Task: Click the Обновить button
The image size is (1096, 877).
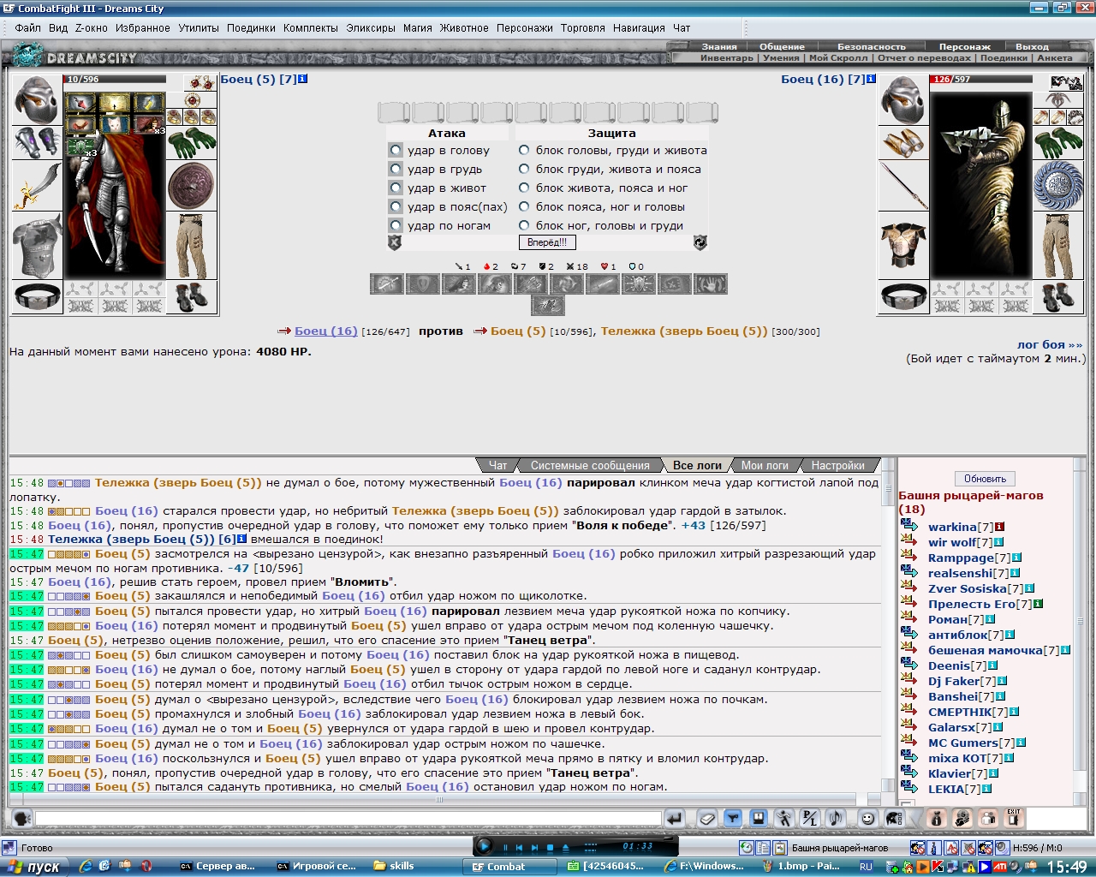Action: click(x=985, y=479)
